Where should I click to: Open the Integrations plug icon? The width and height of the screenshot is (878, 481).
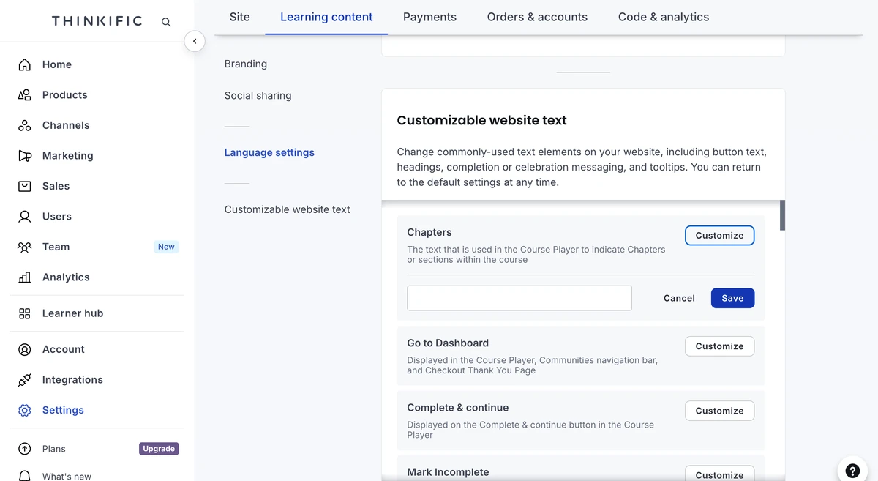pyautogui.click(x=25, y=380)
